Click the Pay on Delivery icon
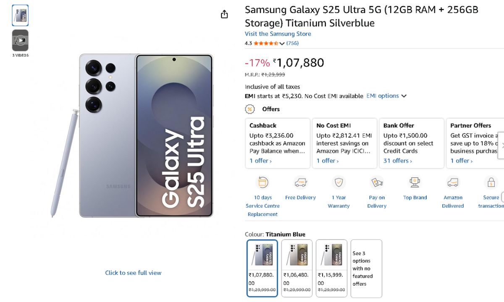The width and height of the screenshot is (504, 302). 377,182
